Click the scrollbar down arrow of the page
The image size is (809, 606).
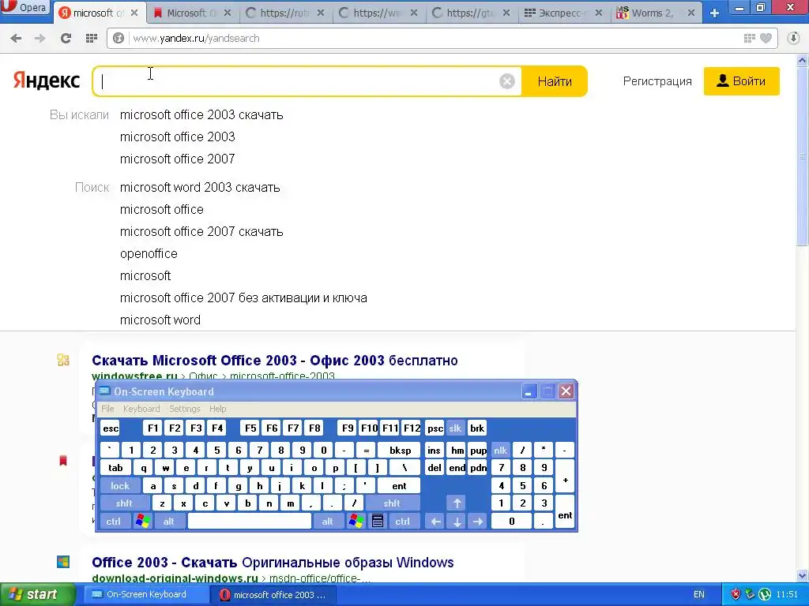coord(802,575)
